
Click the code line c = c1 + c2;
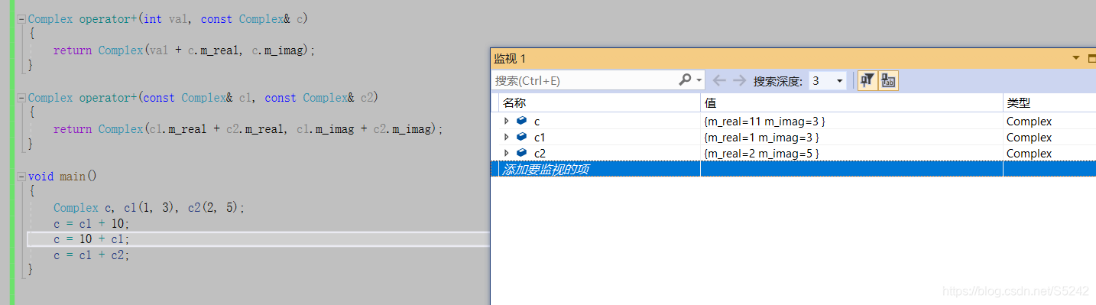pos(92,255)
